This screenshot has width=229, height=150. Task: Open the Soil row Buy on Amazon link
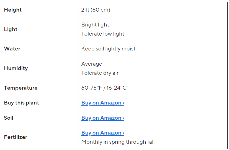102,118
